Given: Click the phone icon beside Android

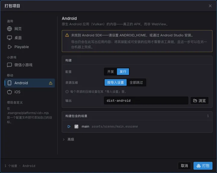Looking at the screenshot, I should point(9,83).
